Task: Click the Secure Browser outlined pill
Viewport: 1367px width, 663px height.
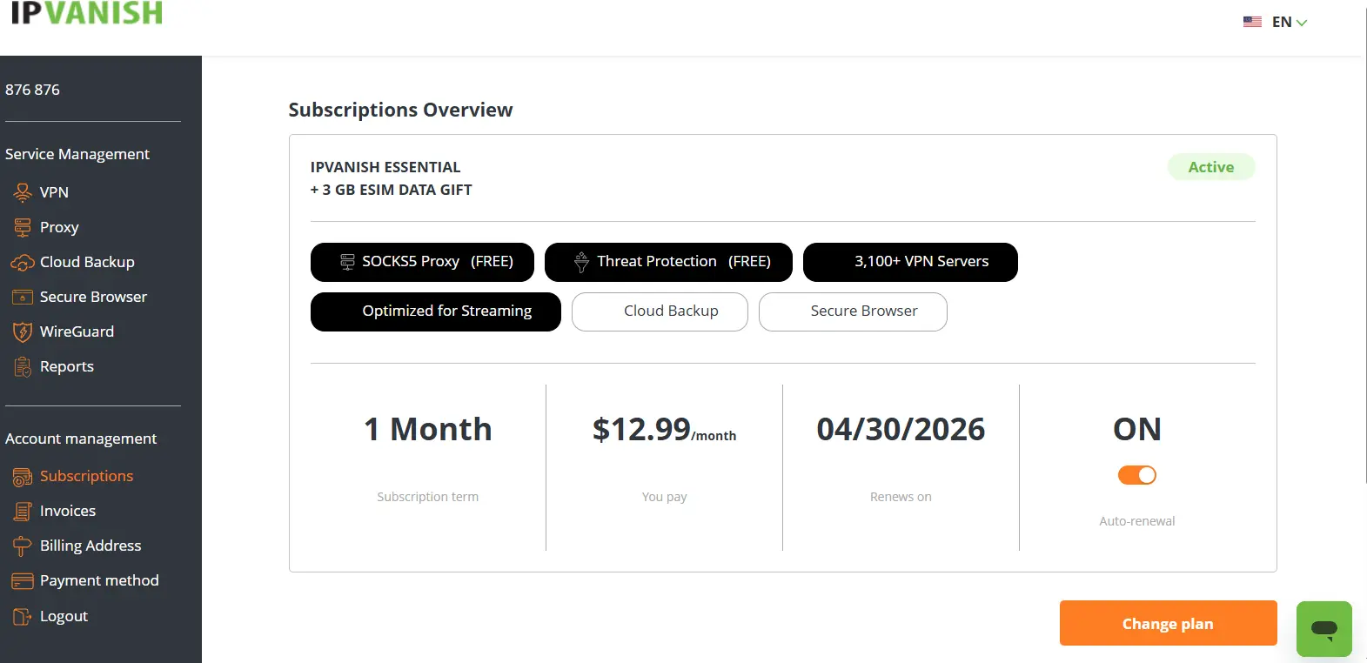Action: click(853, 311)
